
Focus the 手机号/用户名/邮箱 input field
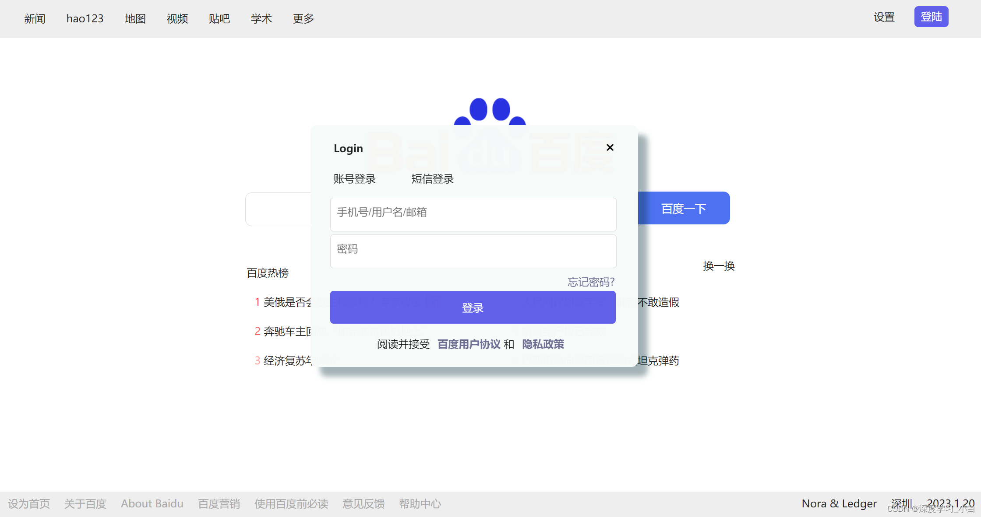coord(473,214)
